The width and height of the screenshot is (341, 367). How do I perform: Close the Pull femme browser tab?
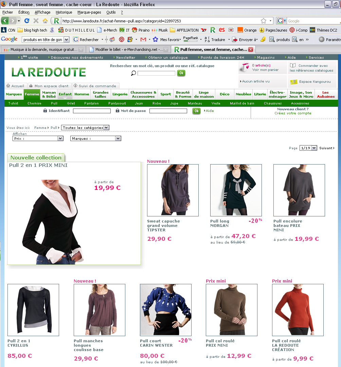pos(251,50)
